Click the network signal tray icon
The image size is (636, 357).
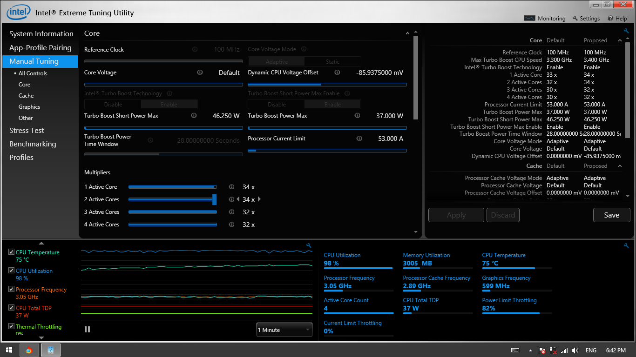pos(564,350)
